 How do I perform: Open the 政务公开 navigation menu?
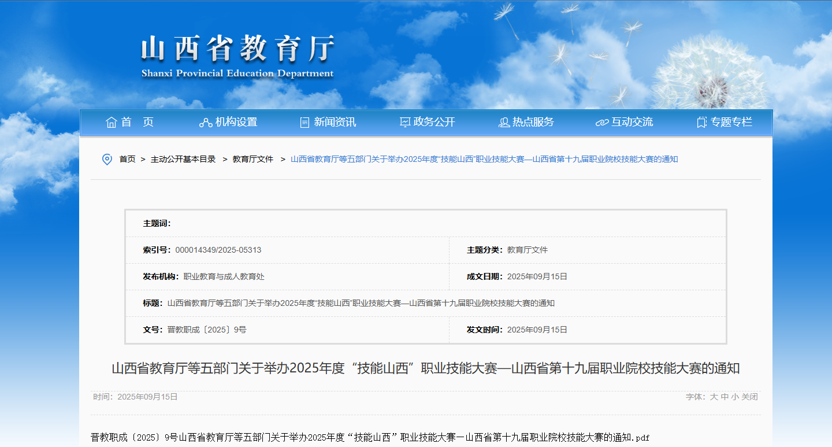[x=434, y=122]
